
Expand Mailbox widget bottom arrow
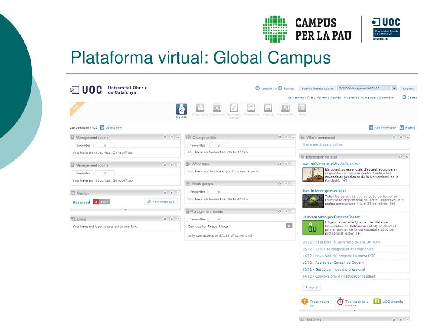[x=125, y=210]
